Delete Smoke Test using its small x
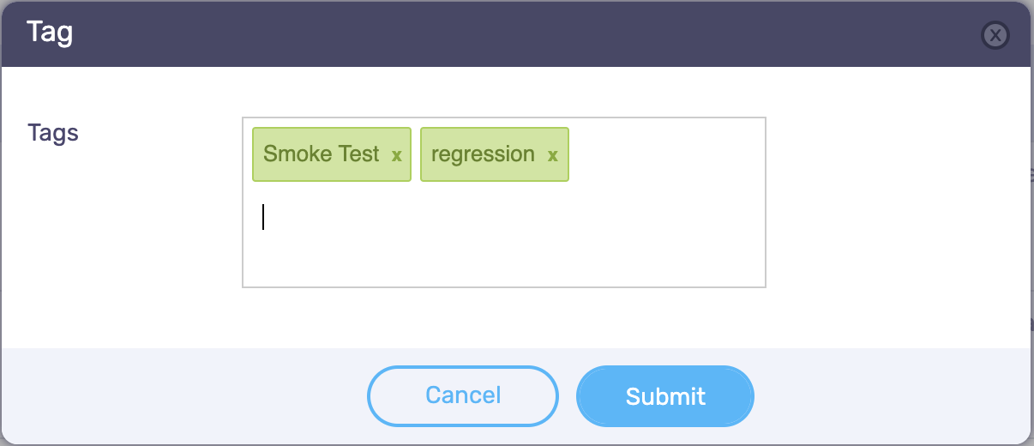Image resolution: width=1034 pixels, height=446 pixels. (397, 155)
